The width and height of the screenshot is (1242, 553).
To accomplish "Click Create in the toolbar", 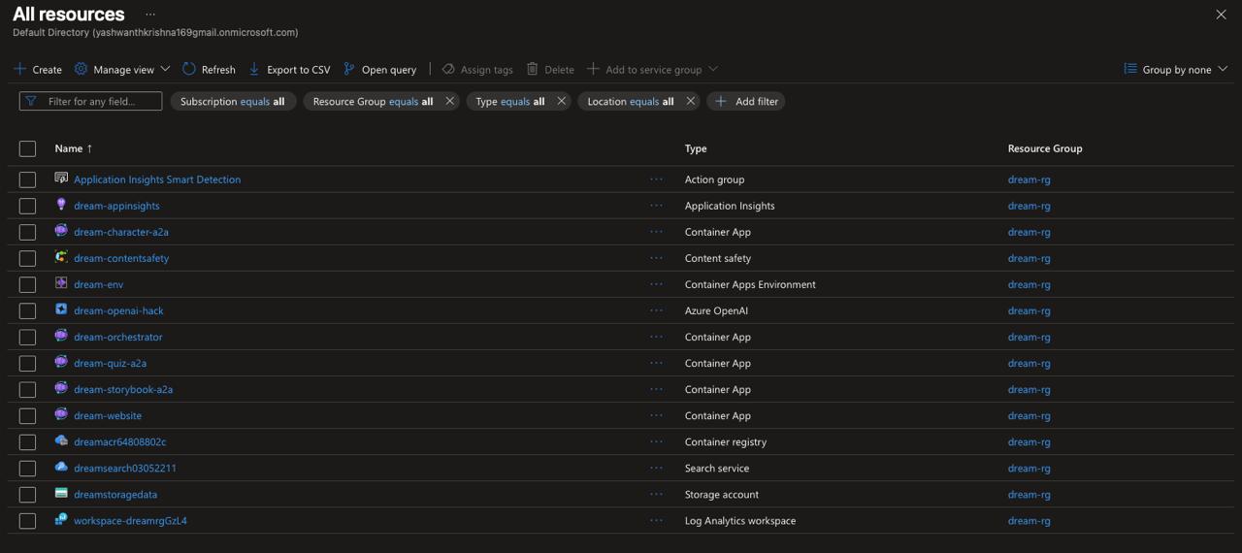I will click(x=38, y=69).
